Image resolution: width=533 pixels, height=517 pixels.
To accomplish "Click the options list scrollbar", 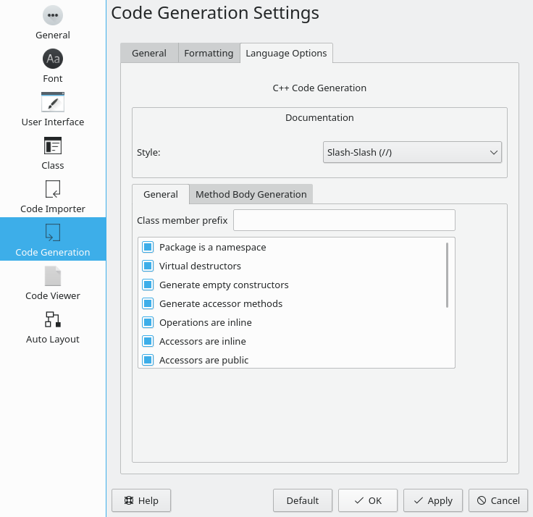I will 447,275.
